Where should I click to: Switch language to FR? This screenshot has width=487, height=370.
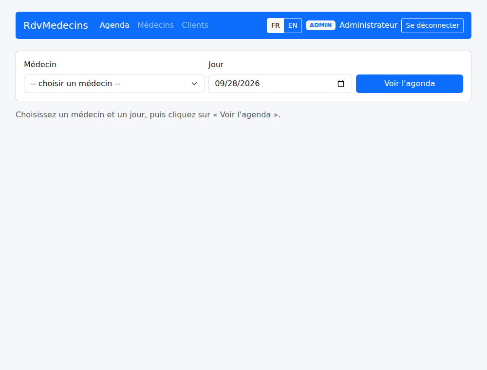pos(276,25)
